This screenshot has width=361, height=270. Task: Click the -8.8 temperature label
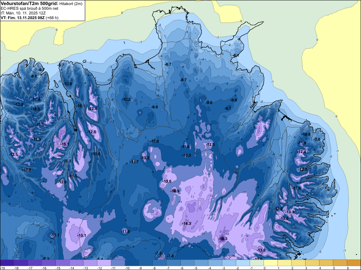click(34, 76)
